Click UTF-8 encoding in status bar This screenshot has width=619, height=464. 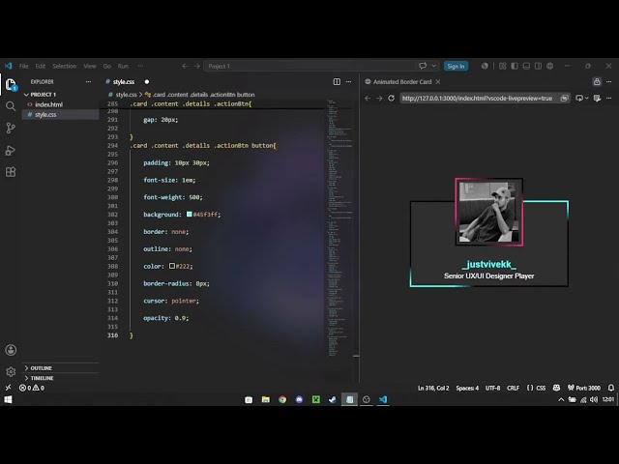[x=492, y=388]
